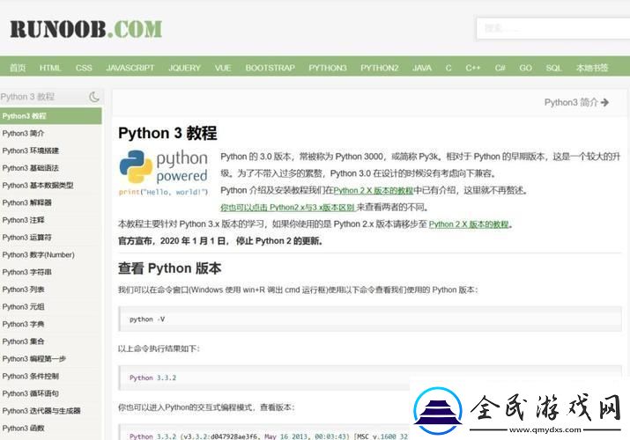Click the Python 3 教程 page heading
Screen dimensions: 630x440
[167, 133]
